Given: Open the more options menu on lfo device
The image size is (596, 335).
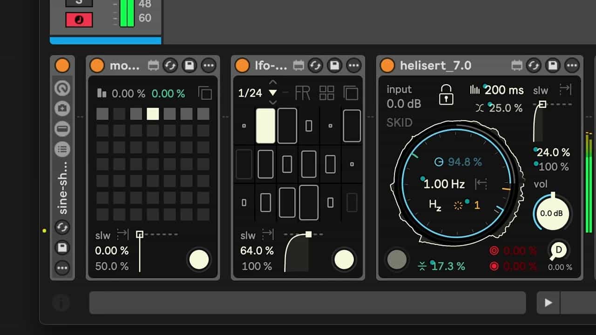Looking at the screenshot, I should pyautogui.click(x=354, y=66).
